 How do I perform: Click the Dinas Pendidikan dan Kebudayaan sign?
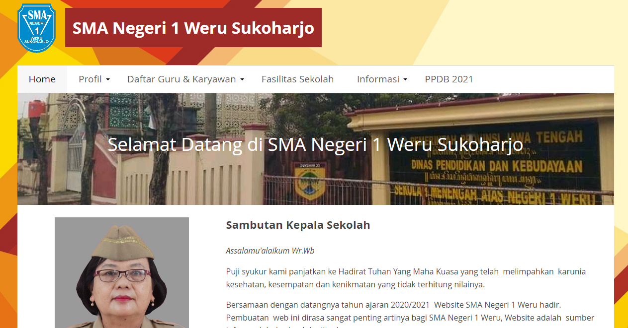[x=496, y=166]
